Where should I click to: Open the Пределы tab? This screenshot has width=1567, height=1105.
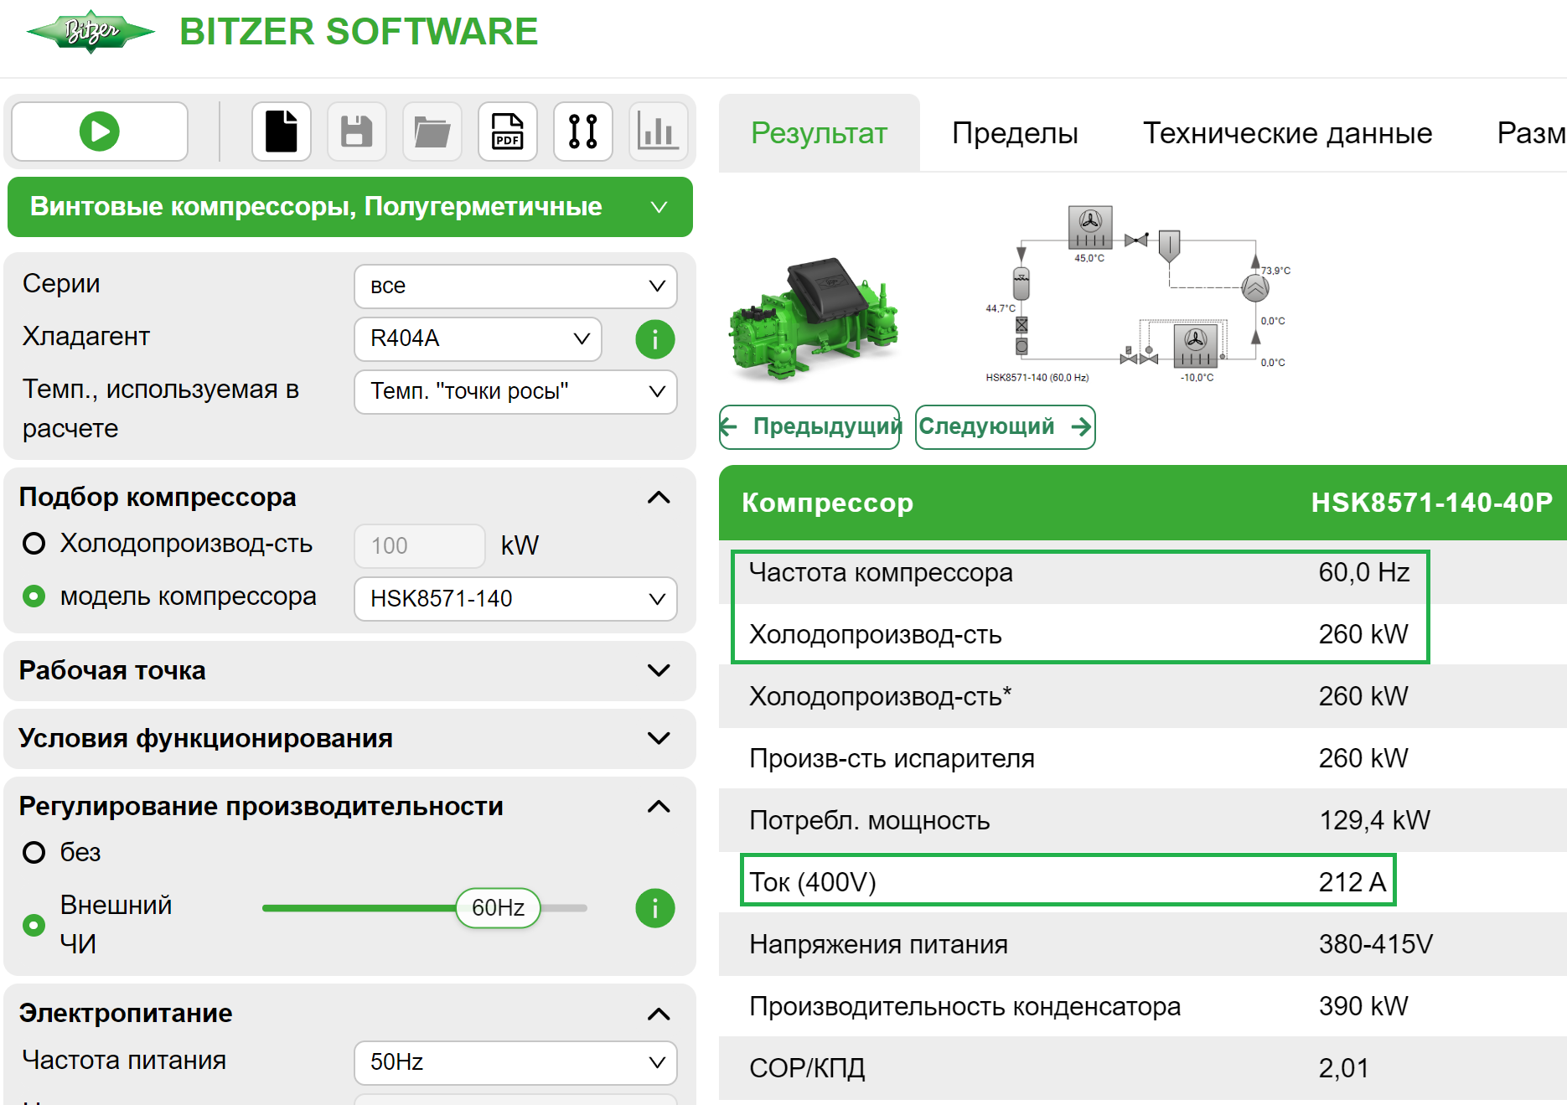coord(1015,132)
